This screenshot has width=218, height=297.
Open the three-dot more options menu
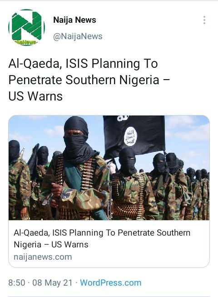[204, 20]
